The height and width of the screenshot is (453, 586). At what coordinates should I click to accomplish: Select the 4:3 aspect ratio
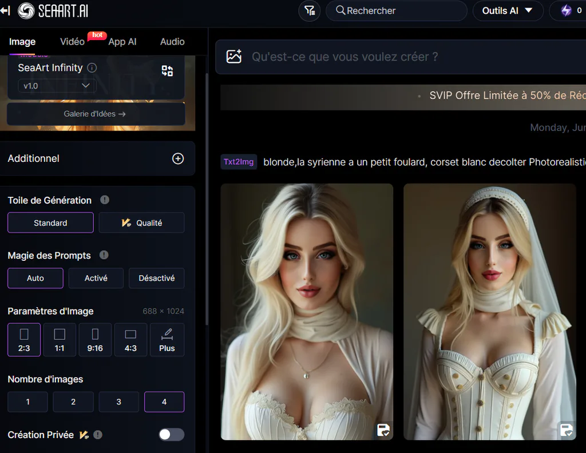click(x=130, y=340)
